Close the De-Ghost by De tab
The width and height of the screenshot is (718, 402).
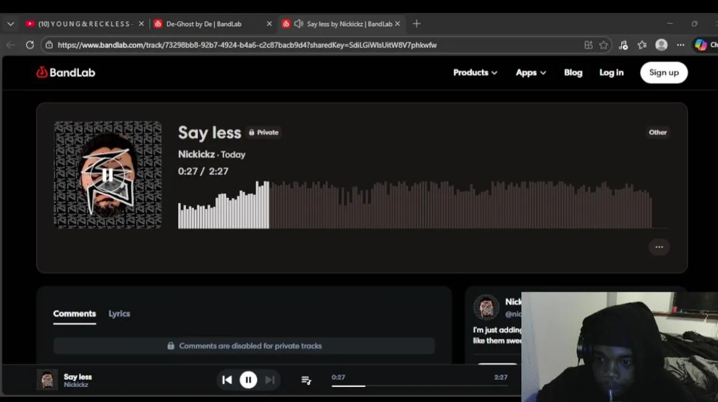click(269, 24)
